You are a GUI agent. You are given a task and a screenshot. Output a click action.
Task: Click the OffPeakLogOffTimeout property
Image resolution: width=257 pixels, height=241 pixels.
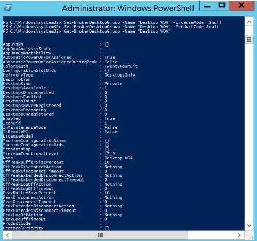point(28,189)
